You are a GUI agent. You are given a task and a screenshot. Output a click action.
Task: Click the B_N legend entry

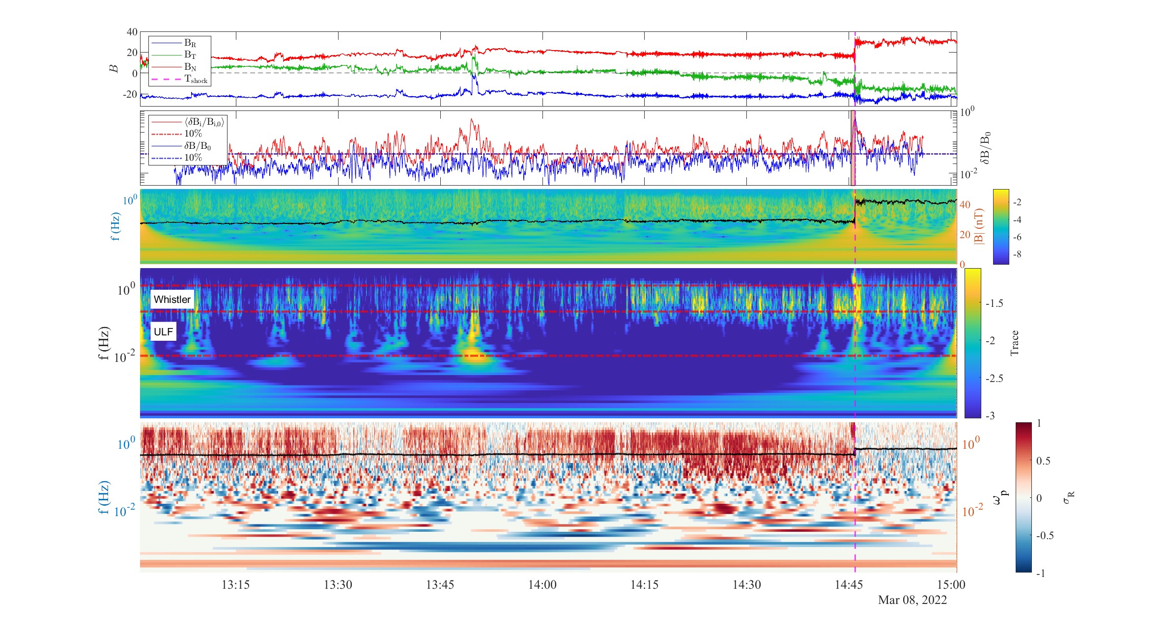point(180,67)
